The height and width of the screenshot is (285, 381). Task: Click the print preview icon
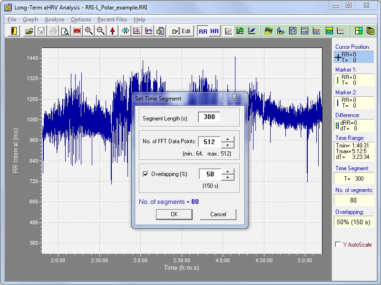point(64,31)
